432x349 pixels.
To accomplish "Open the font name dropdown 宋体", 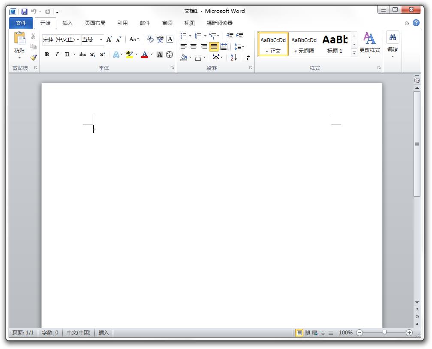I will tap(78, 39).
